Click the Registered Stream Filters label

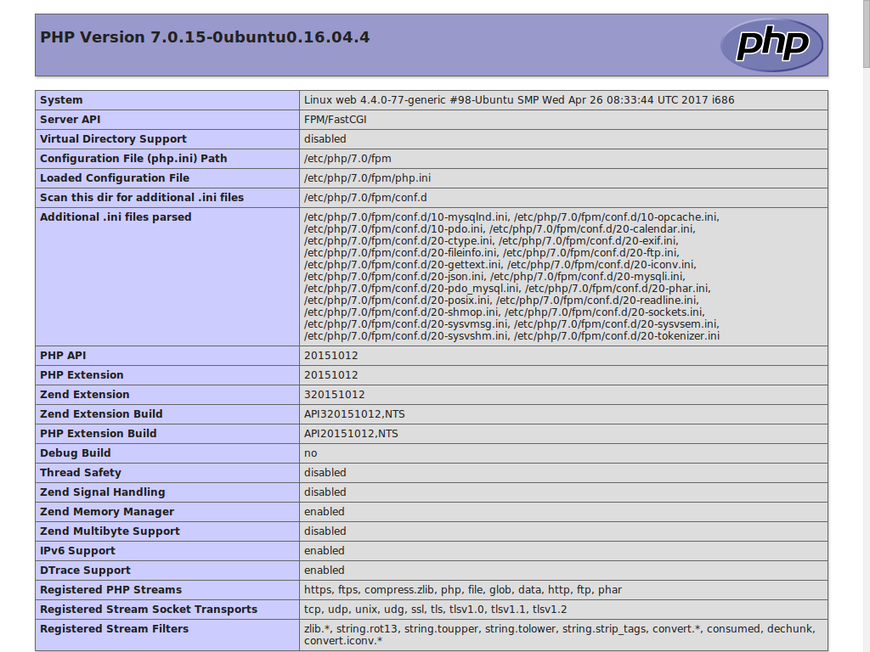point(115,629)
